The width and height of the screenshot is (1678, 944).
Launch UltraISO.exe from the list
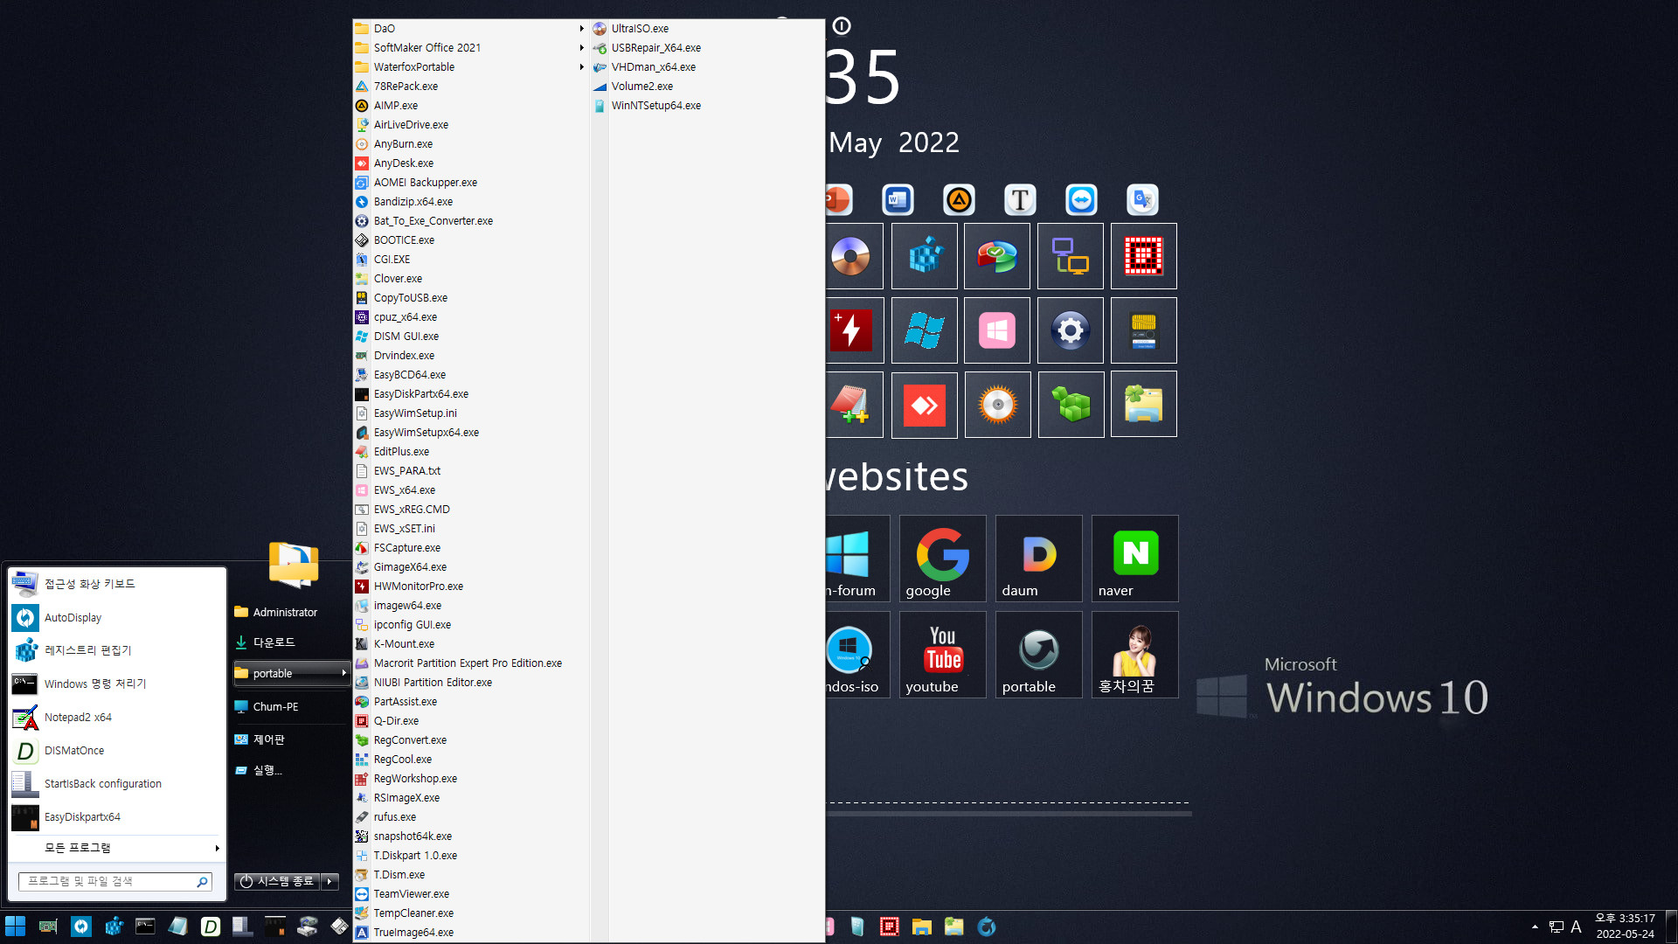pos(707,29)
